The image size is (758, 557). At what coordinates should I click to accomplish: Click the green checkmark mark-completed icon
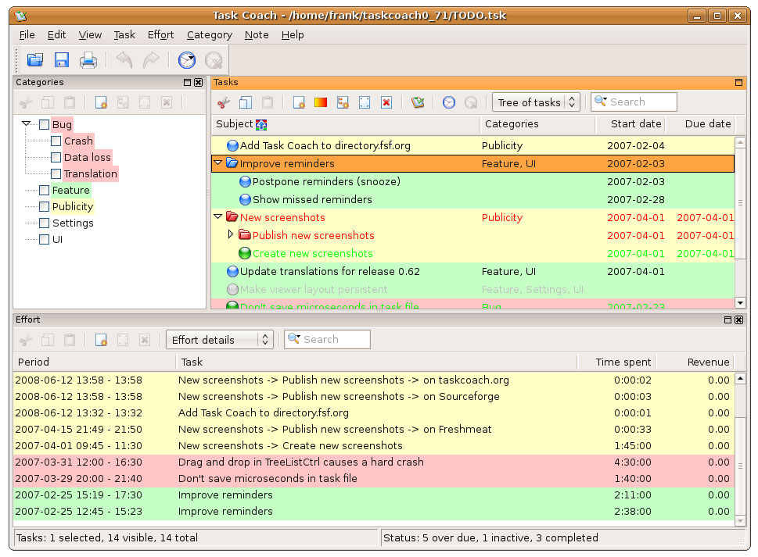click(418, 102)
